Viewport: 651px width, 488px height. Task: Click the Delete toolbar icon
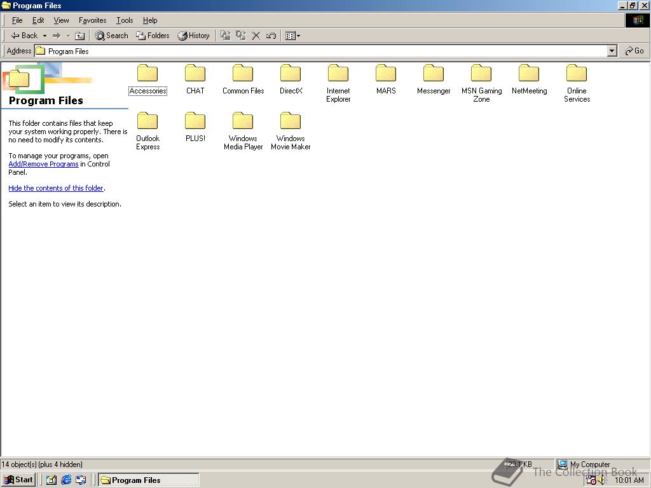256,36
